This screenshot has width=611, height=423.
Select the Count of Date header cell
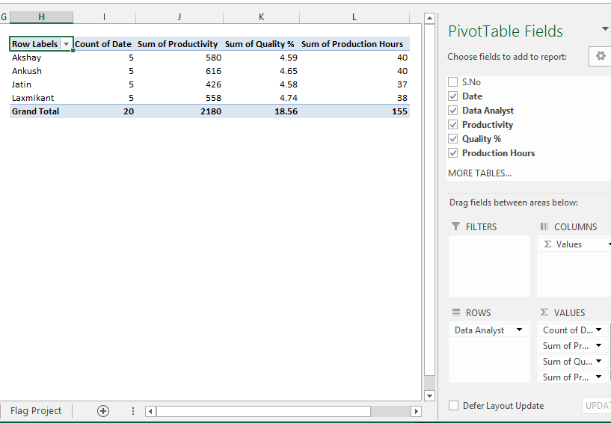(105, 44)
